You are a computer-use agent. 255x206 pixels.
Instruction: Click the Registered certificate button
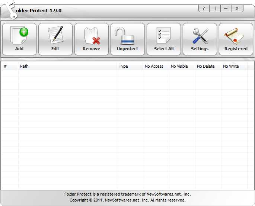[x=236, y=39]
